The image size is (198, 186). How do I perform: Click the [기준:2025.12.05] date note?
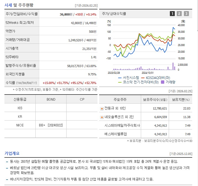[x=181, y=154]
